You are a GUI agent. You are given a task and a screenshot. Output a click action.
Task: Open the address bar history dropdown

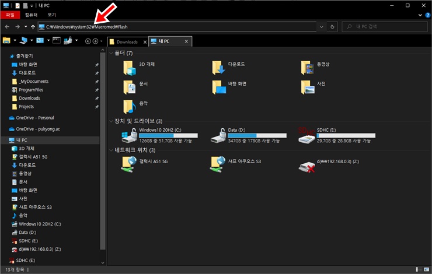click(x=321, y=27)
